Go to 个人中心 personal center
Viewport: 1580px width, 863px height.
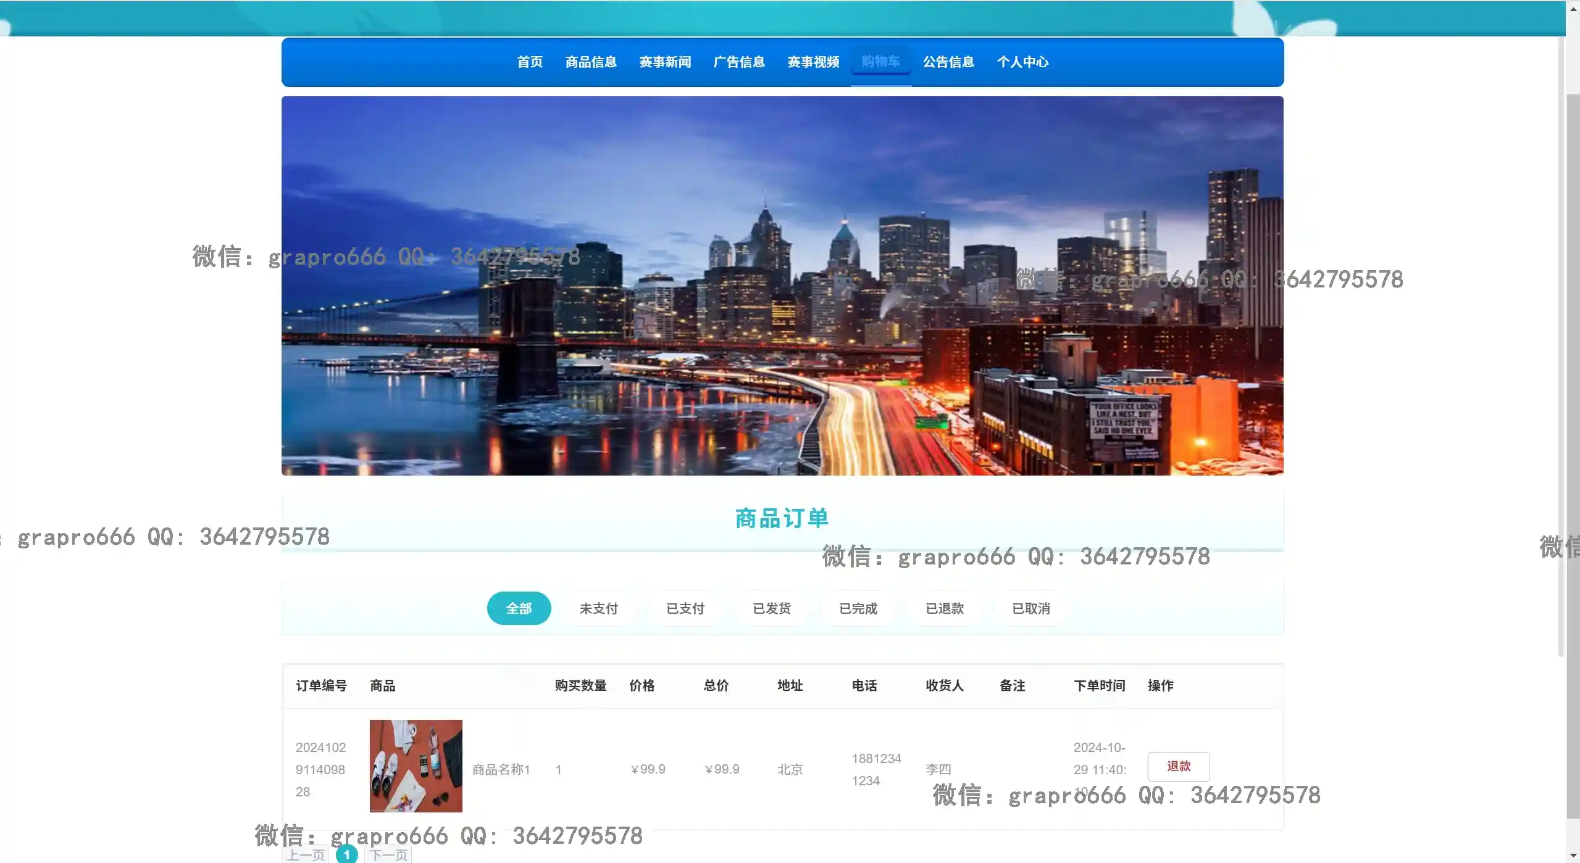pos(1022,62)
